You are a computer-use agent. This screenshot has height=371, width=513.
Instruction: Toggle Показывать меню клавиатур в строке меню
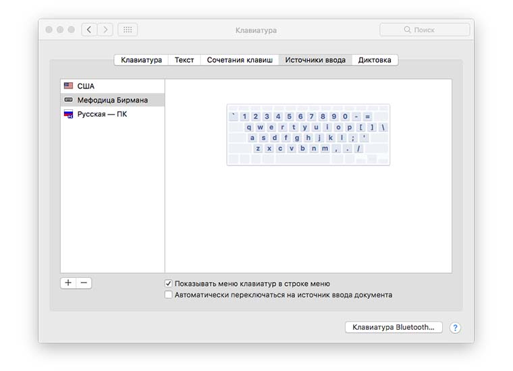(x=169, y=284)
